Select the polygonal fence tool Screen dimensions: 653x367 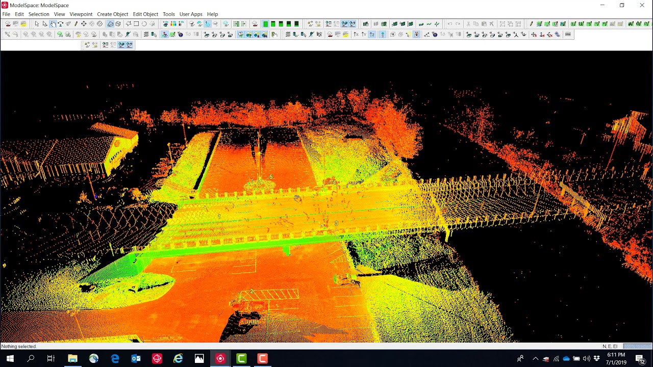click(129, 24)
